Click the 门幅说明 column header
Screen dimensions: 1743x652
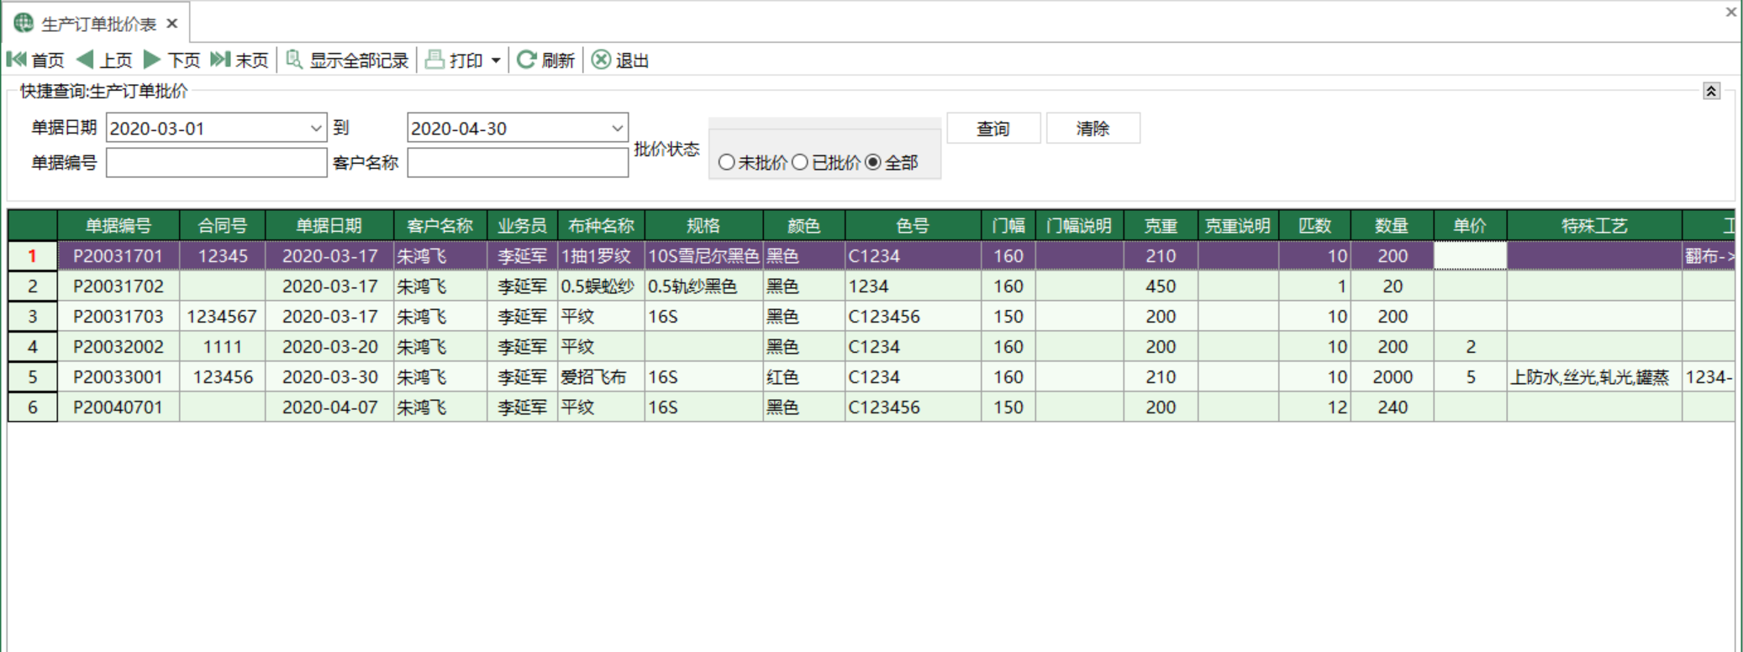tap(1080, 225)
